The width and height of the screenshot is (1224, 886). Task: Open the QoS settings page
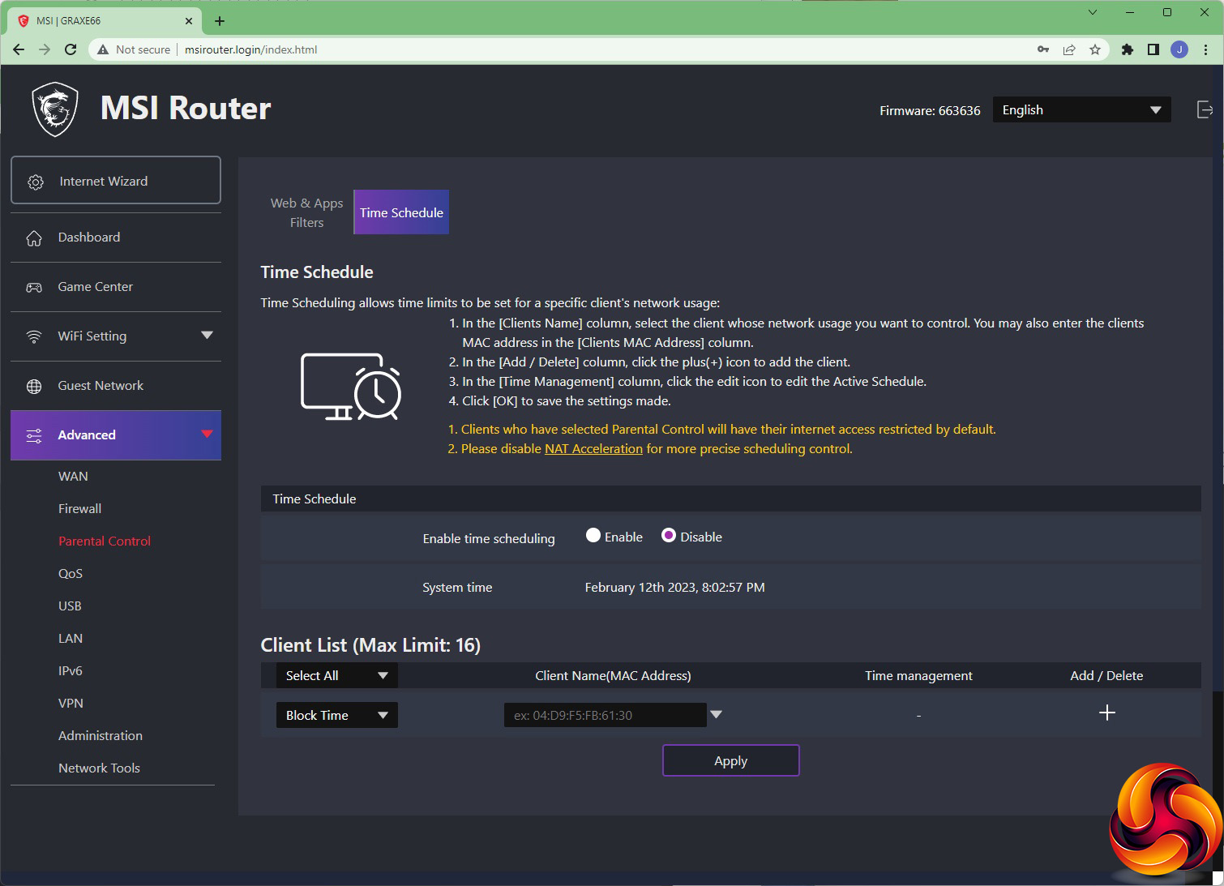71,574
